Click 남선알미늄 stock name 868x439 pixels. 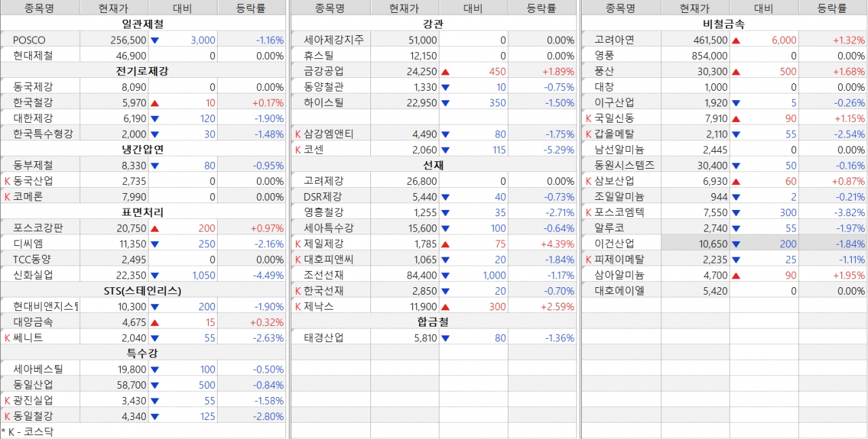(x=619, y=149)
